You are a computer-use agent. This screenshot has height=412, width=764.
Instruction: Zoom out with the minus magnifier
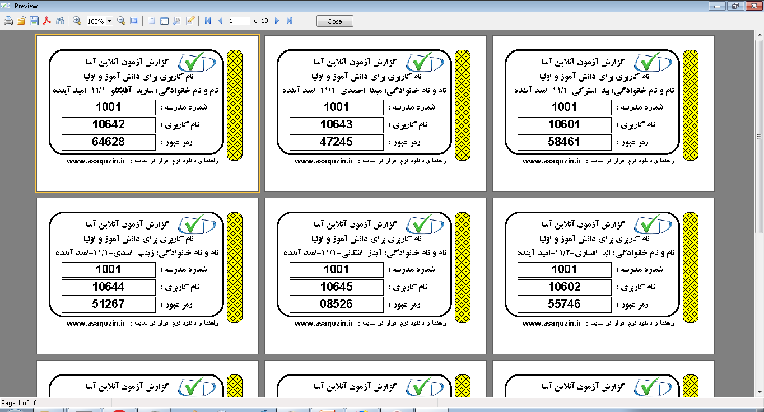[x=121, y=21]
